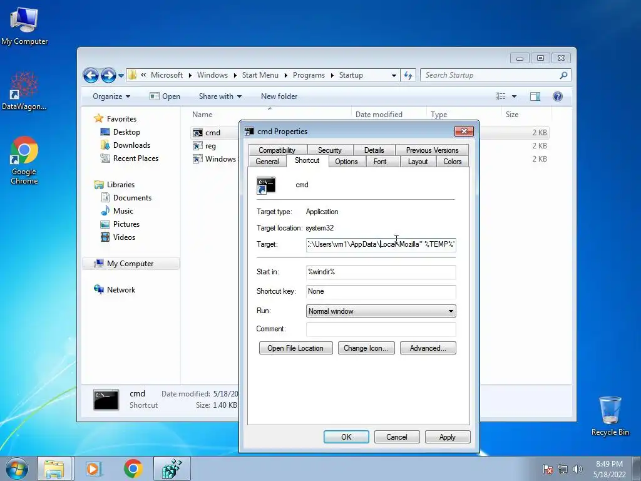The height and width of the screenshot is (481, 641).
Task: Open the Recycle Bin desktop icon
Action: (610, 416)
